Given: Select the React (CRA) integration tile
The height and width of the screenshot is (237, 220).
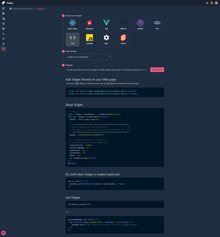Looking at the screenshot, I should coord(72,25).
